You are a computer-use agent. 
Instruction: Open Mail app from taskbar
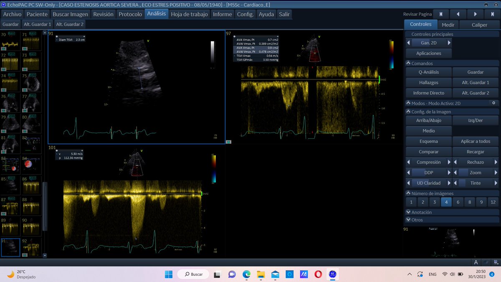tap(275, 274)
